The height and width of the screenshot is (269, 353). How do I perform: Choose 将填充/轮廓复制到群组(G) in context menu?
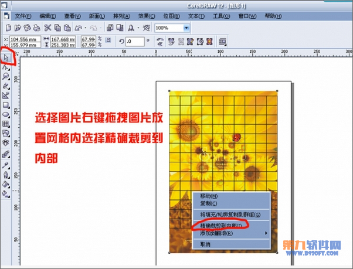pyautogui.click(x=232, y=214)
